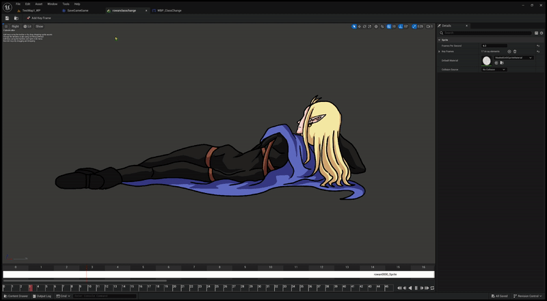This screenshot has height=301, width=547.
Task: Browse to the asset in Content Browser
Action: pyautogui.click(x=16, y=18)
